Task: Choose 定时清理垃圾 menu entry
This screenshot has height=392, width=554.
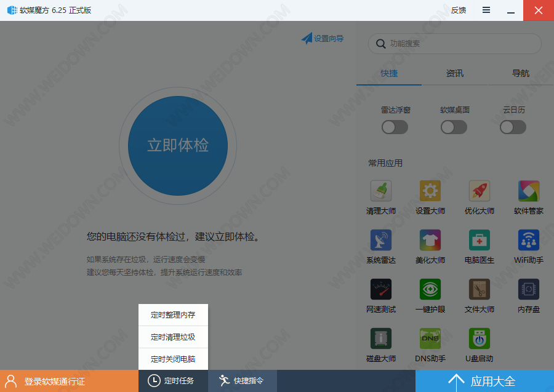Action: [x=173, y=337]
